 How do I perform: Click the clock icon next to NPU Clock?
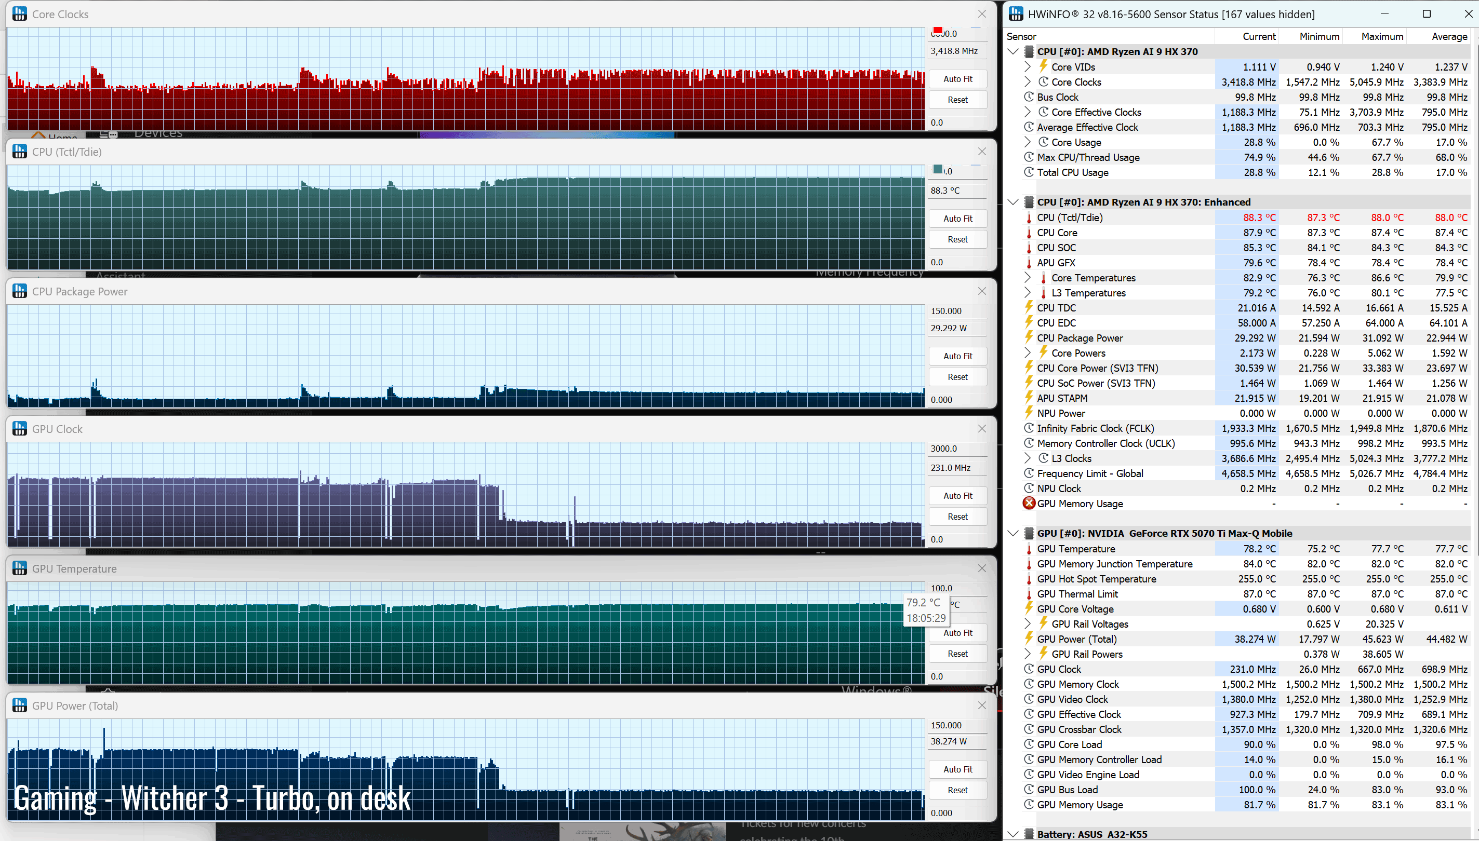coord(1029,488)
